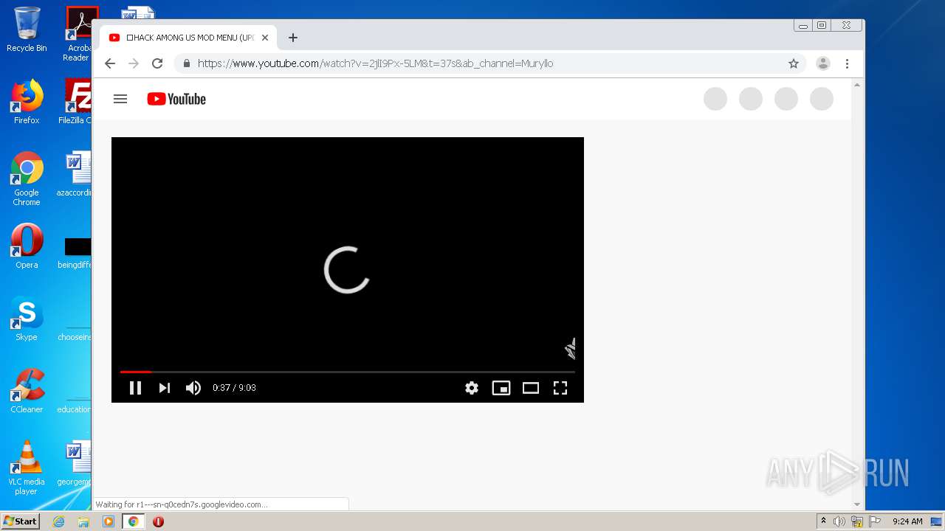This screenshot has width=945, height=531.
Task: Reload the YouTube page
Action: tap(157, 63)
